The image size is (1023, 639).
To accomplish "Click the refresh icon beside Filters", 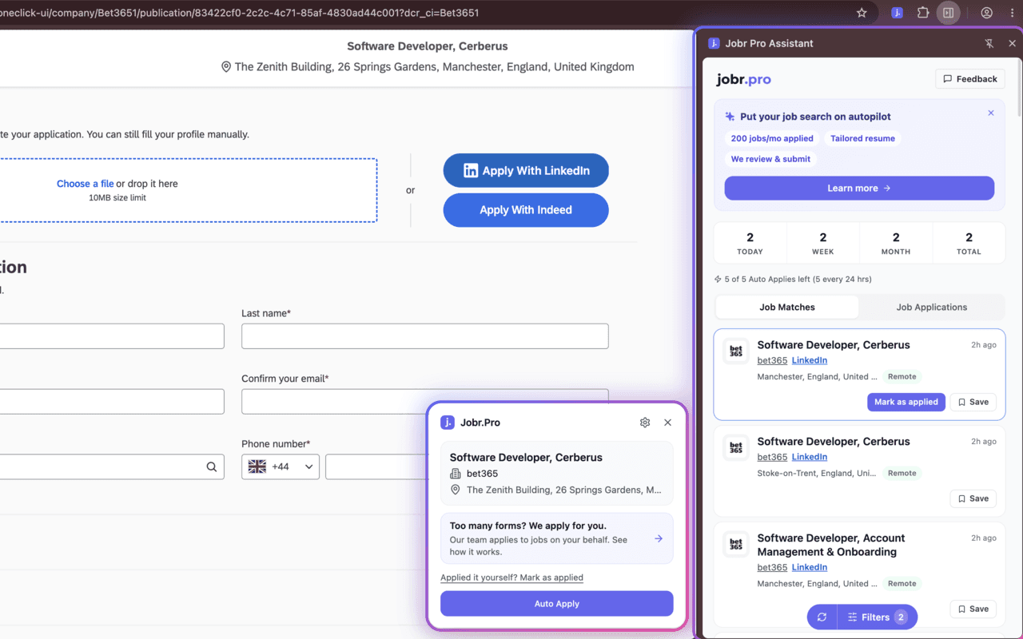I will point(822,617).
